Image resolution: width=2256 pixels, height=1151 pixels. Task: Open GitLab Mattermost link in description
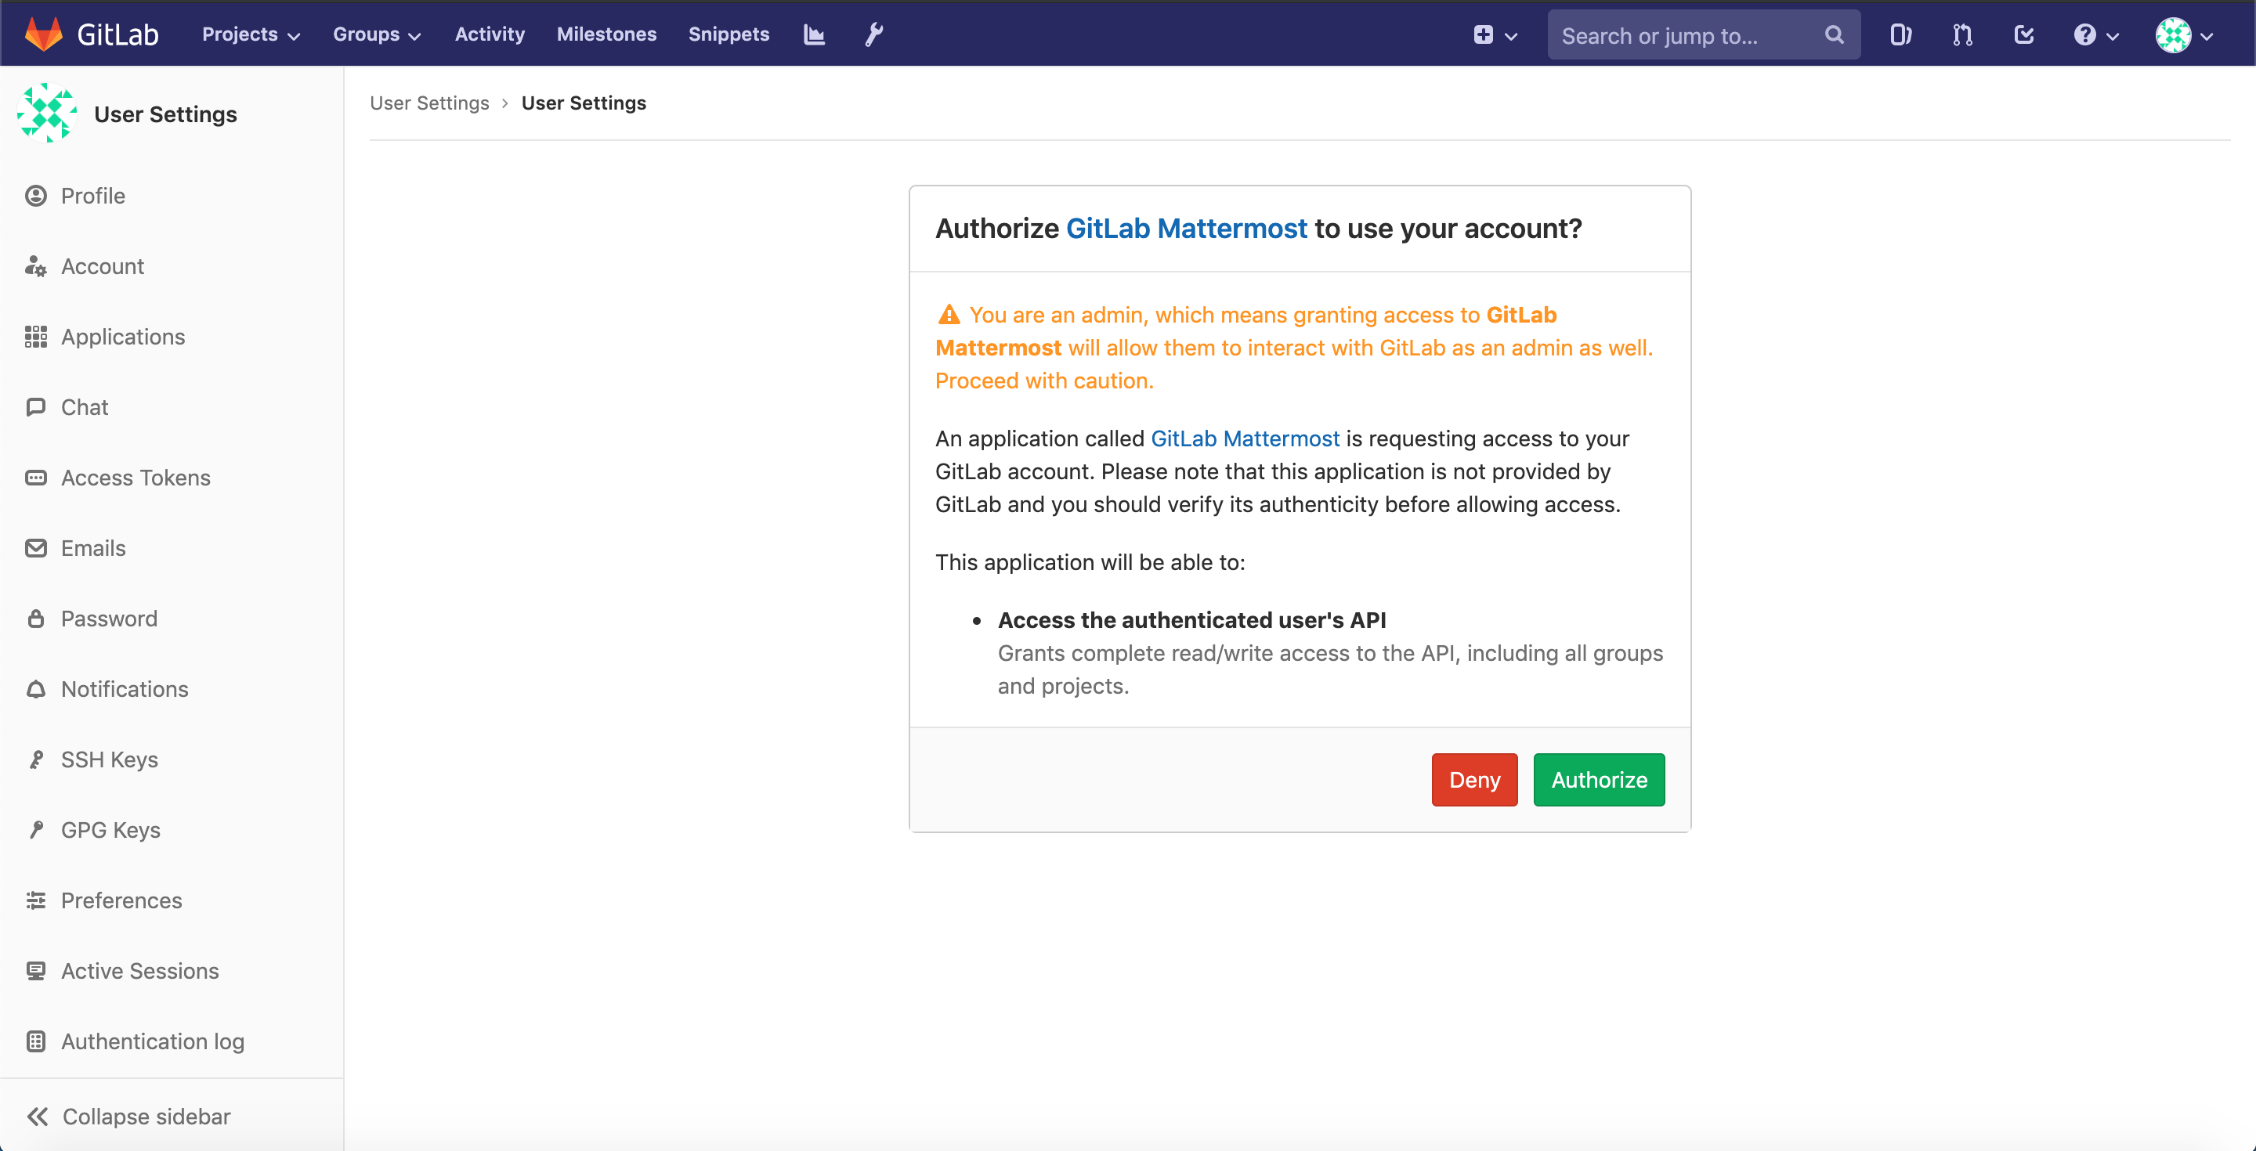click(1245, 438)
